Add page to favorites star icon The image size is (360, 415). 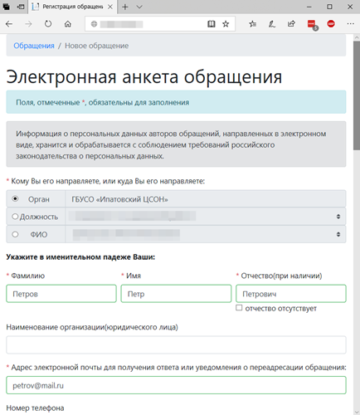coord(226,24)
